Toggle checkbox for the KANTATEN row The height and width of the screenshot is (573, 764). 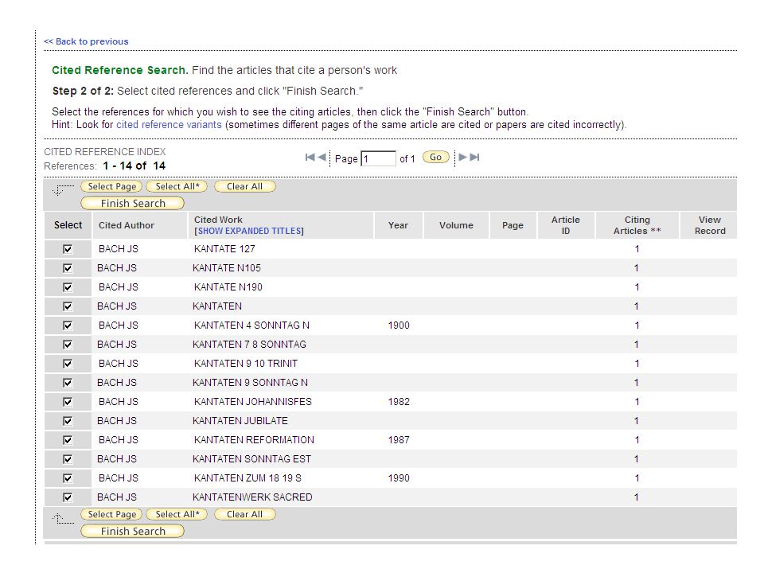coord(67,306)
